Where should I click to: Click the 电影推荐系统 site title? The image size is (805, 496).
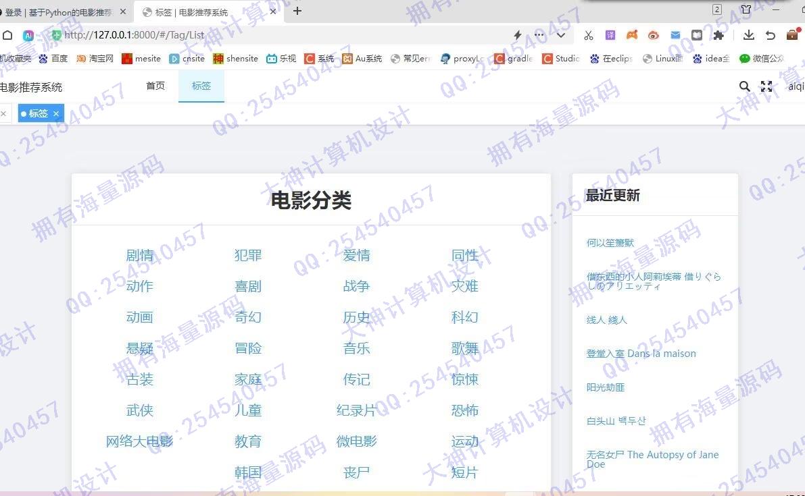pyautogui.click(x=31, y=87)
